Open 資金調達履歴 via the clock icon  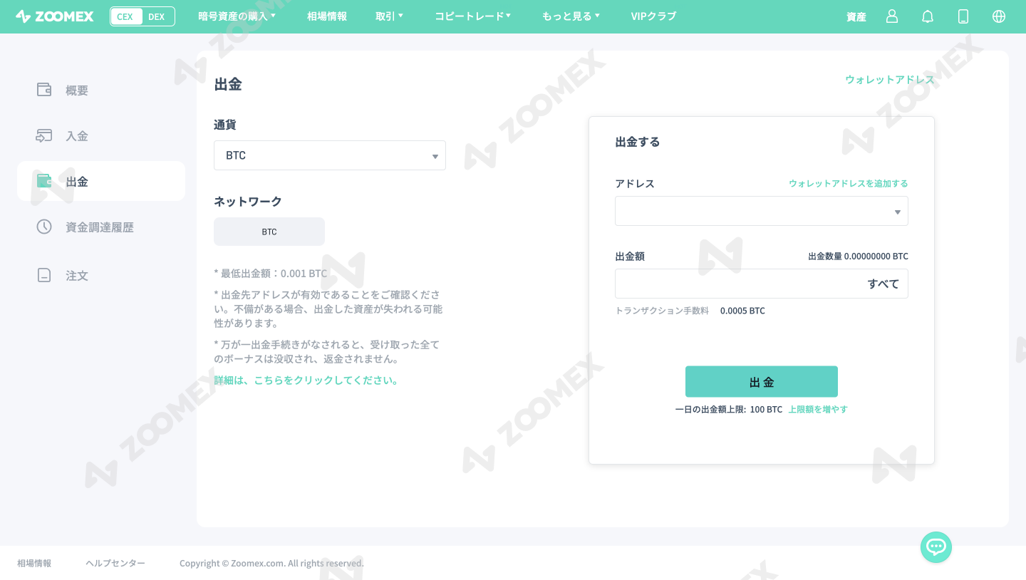[x=43, y=227]
